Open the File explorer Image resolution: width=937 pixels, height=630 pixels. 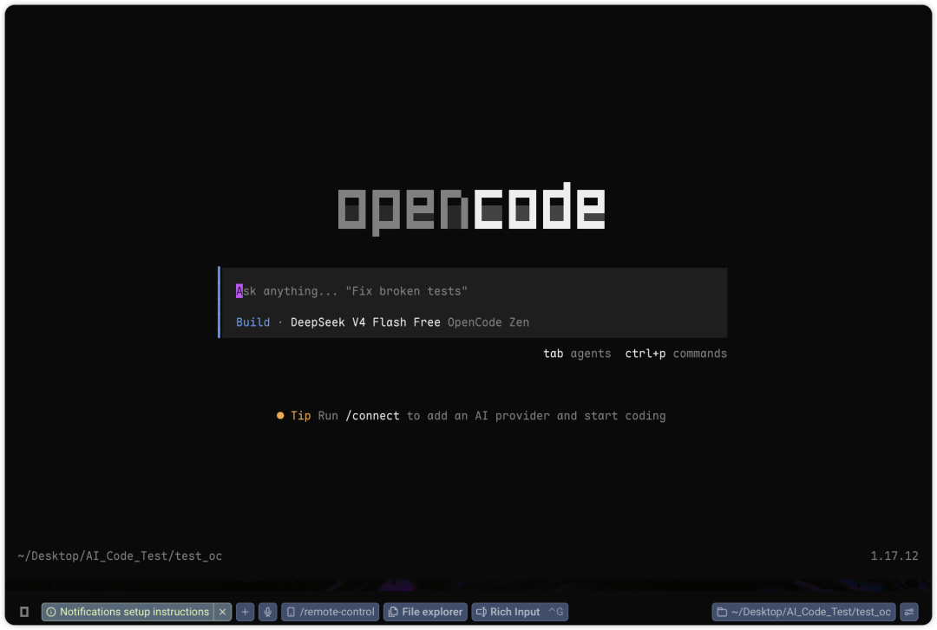(425, 612)
